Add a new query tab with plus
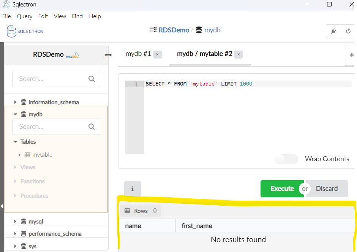Screen dimensions: 357x252 point(352,55)
